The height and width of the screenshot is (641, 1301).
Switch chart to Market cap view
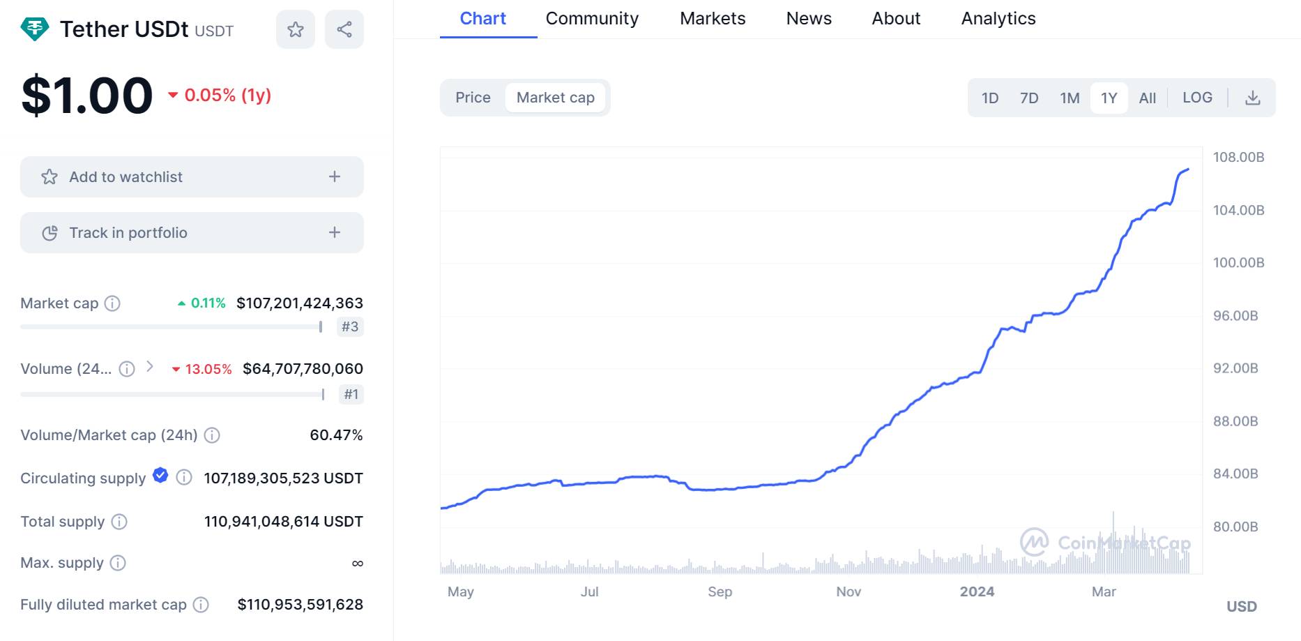click(556, 98)
